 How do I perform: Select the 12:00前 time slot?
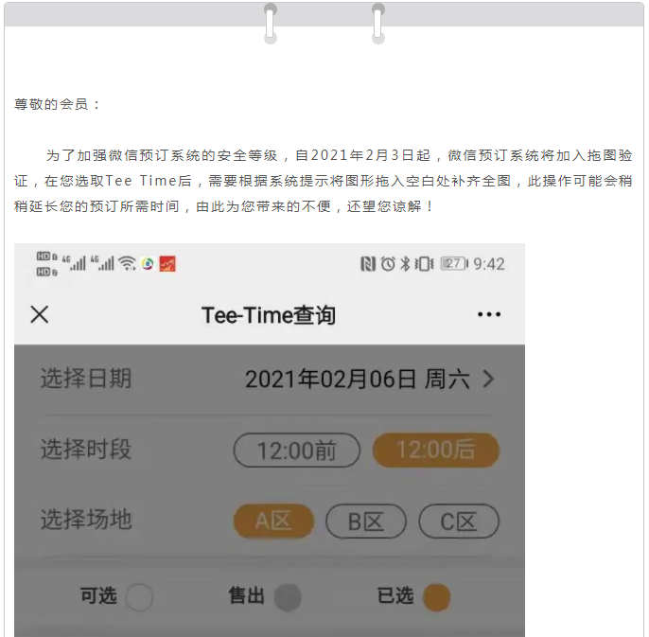(x=297, y=451)
